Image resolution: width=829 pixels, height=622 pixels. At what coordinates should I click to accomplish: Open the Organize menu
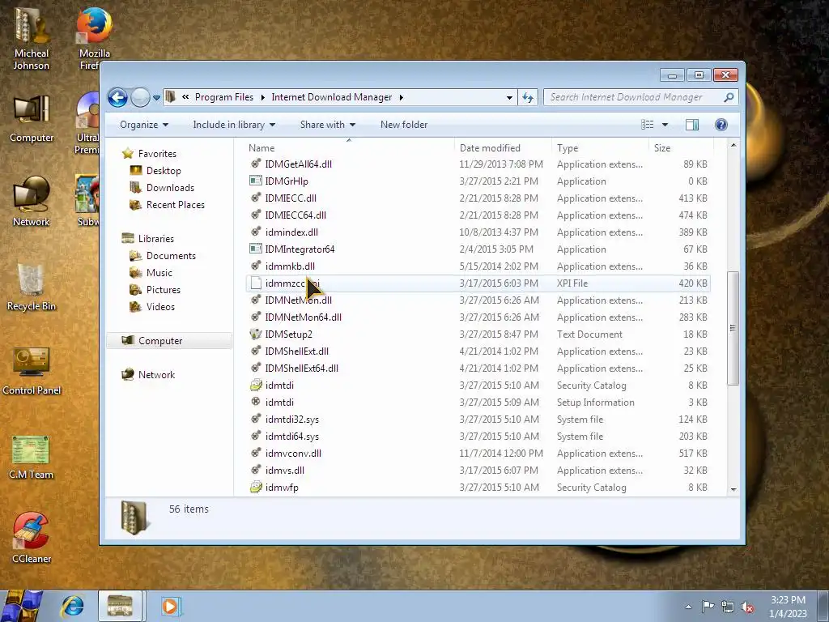[x=144, y=125]
